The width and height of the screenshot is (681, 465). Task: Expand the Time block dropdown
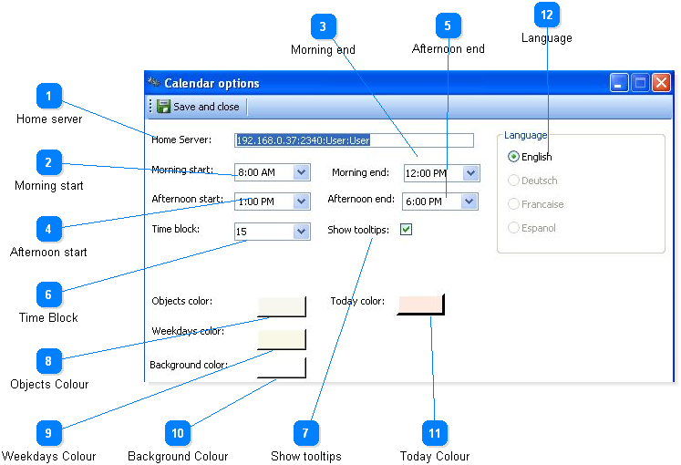(301, 232)
